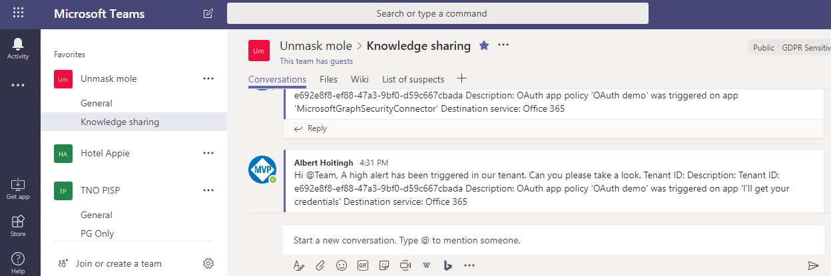Open the emoji picker

342,265
